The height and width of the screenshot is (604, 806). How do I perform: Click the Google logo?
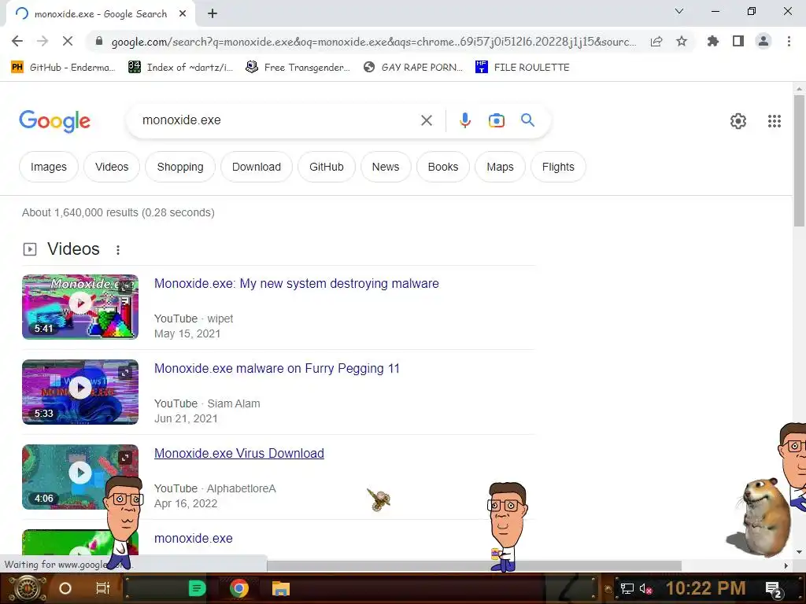54,121
